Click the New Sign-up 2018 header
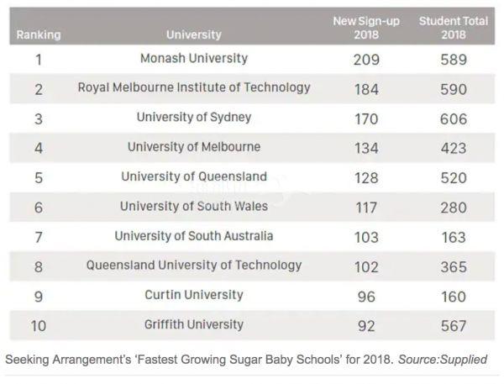The height and width of the screenshot is (384, 504). [x=366, y=28]
